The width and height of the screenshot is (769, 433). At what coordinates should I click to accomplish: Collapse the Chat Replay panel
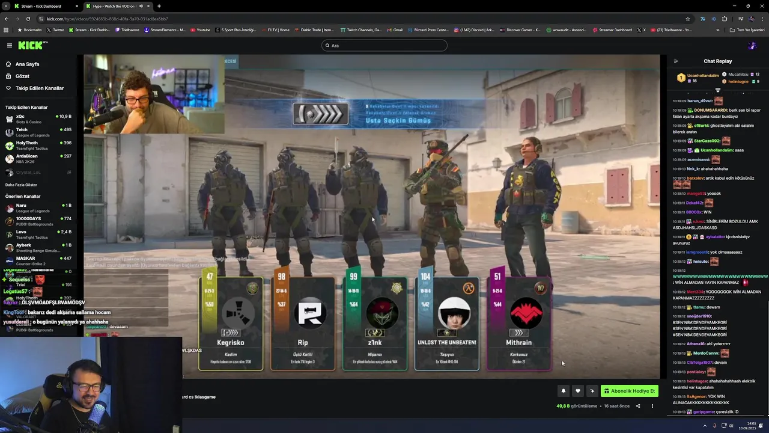675,61
